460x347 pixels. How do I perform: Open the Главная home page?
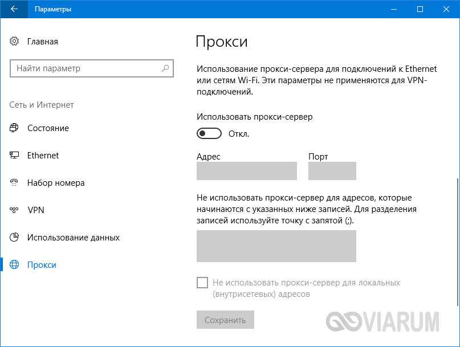43,42
